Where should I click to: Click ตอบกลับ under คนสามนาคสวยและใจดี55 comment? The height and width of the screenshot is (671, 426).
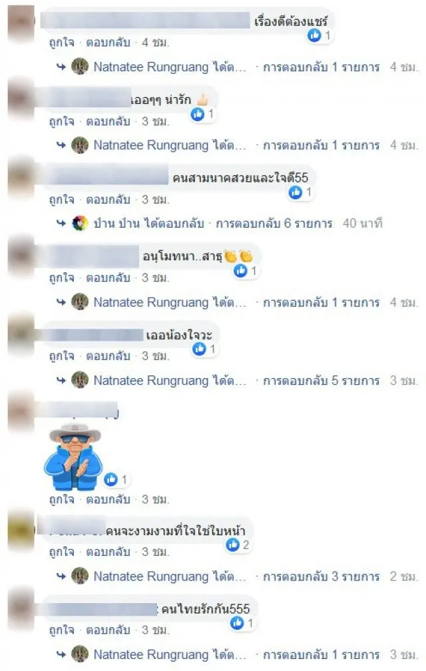click(x=108, y=200)
